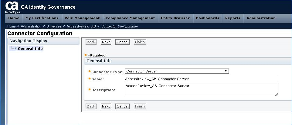Open the Role Management menu

click(82, 18)
